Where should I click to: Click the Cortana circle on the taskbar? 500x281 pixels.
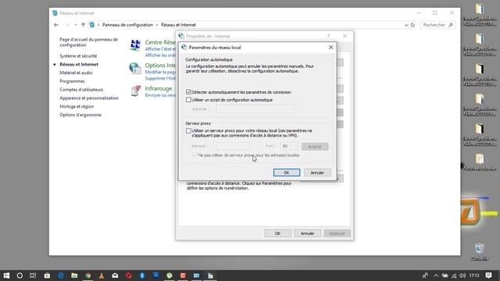20,276
